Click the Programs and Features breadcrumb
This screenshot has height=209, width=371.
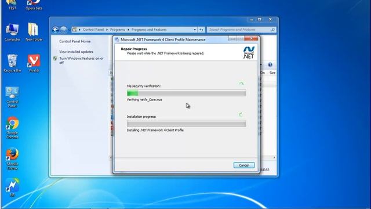[x=149, y=30]
